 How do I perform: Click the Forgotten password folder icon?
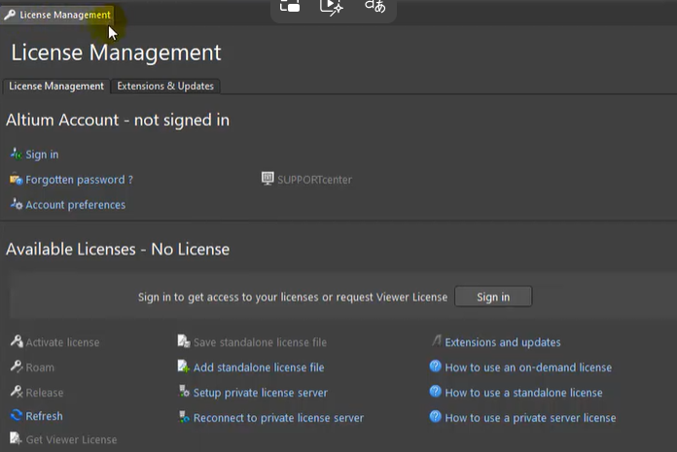pyautogui.click(x=16, y=179)
